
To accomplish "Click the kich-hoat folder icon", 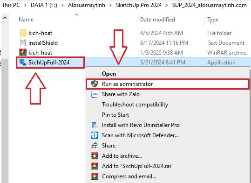I will point(23,33).
